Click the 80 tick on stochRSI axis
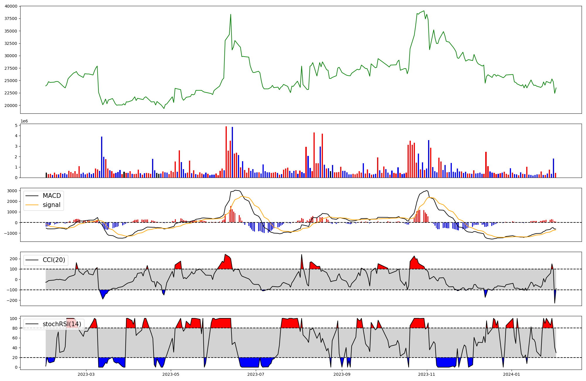Screen dimensions: 586x381 15,328
